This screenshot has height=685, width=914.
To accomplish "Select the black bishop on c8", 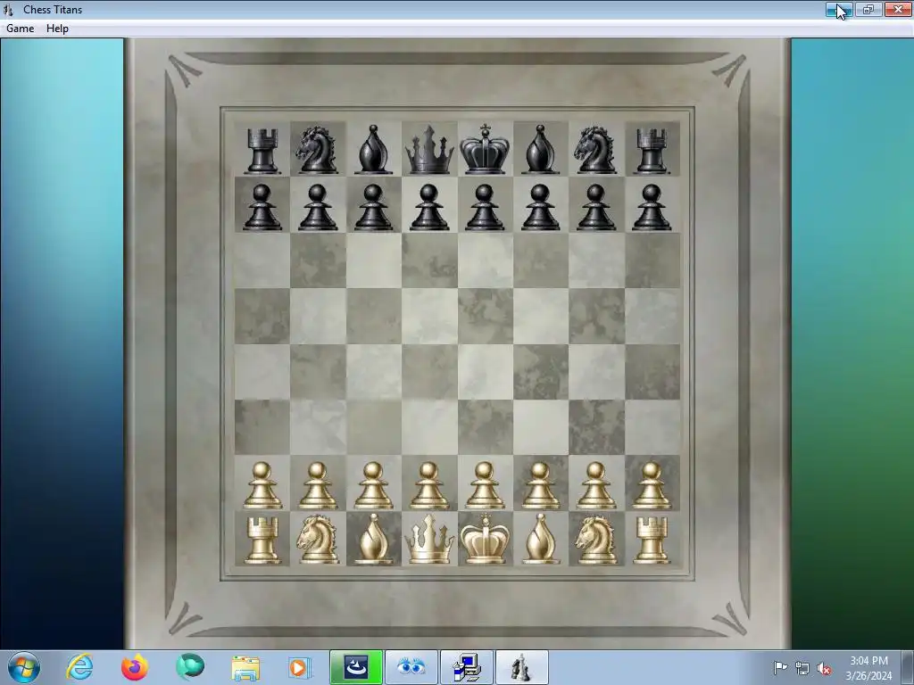I will pos(373,150).
